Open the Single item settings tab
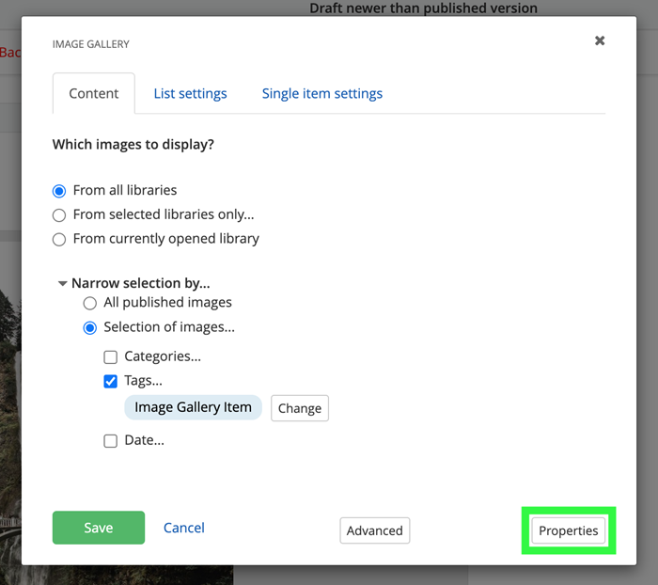 point(321,93)
